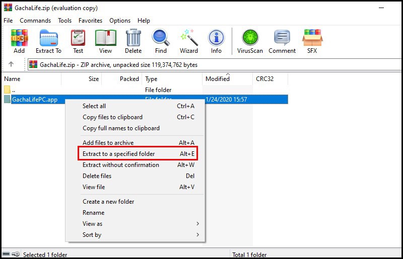This screenshot has height=259, width=403.
Task: Expand the View as submenu
Action: [135, 224]
